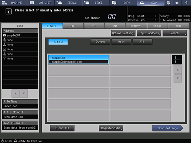
Task: Click the Address header in the List
Action: point(20,31)
